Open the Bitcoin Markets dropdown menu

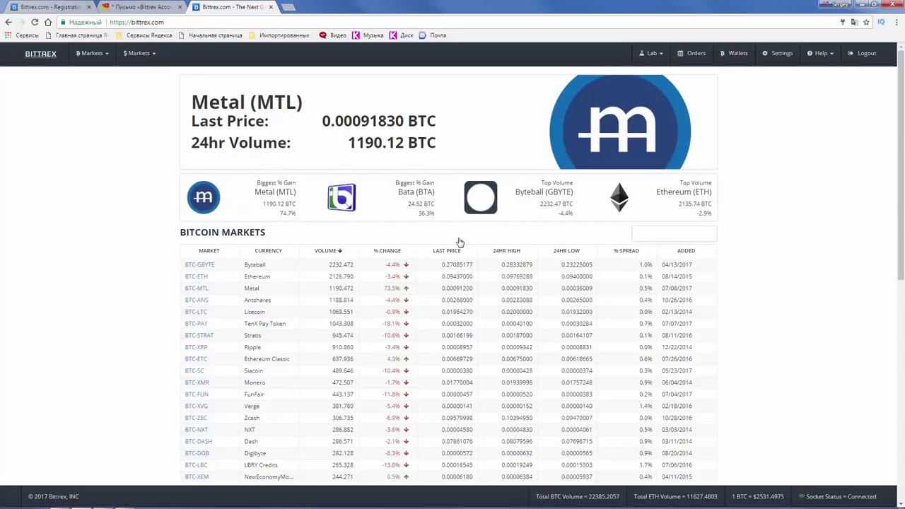[92, 53]
